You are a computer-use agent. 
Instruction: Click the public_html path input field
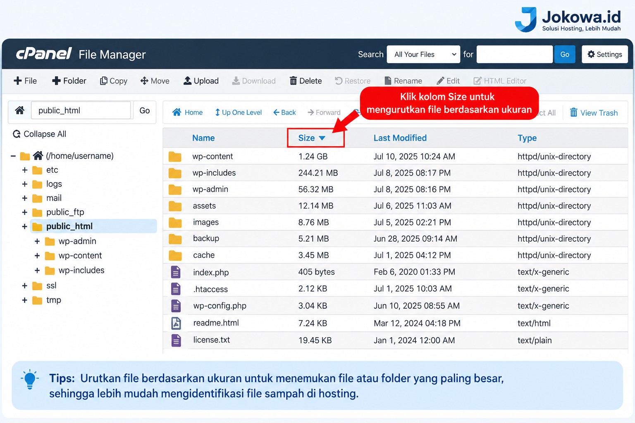[x=81, y=110]
